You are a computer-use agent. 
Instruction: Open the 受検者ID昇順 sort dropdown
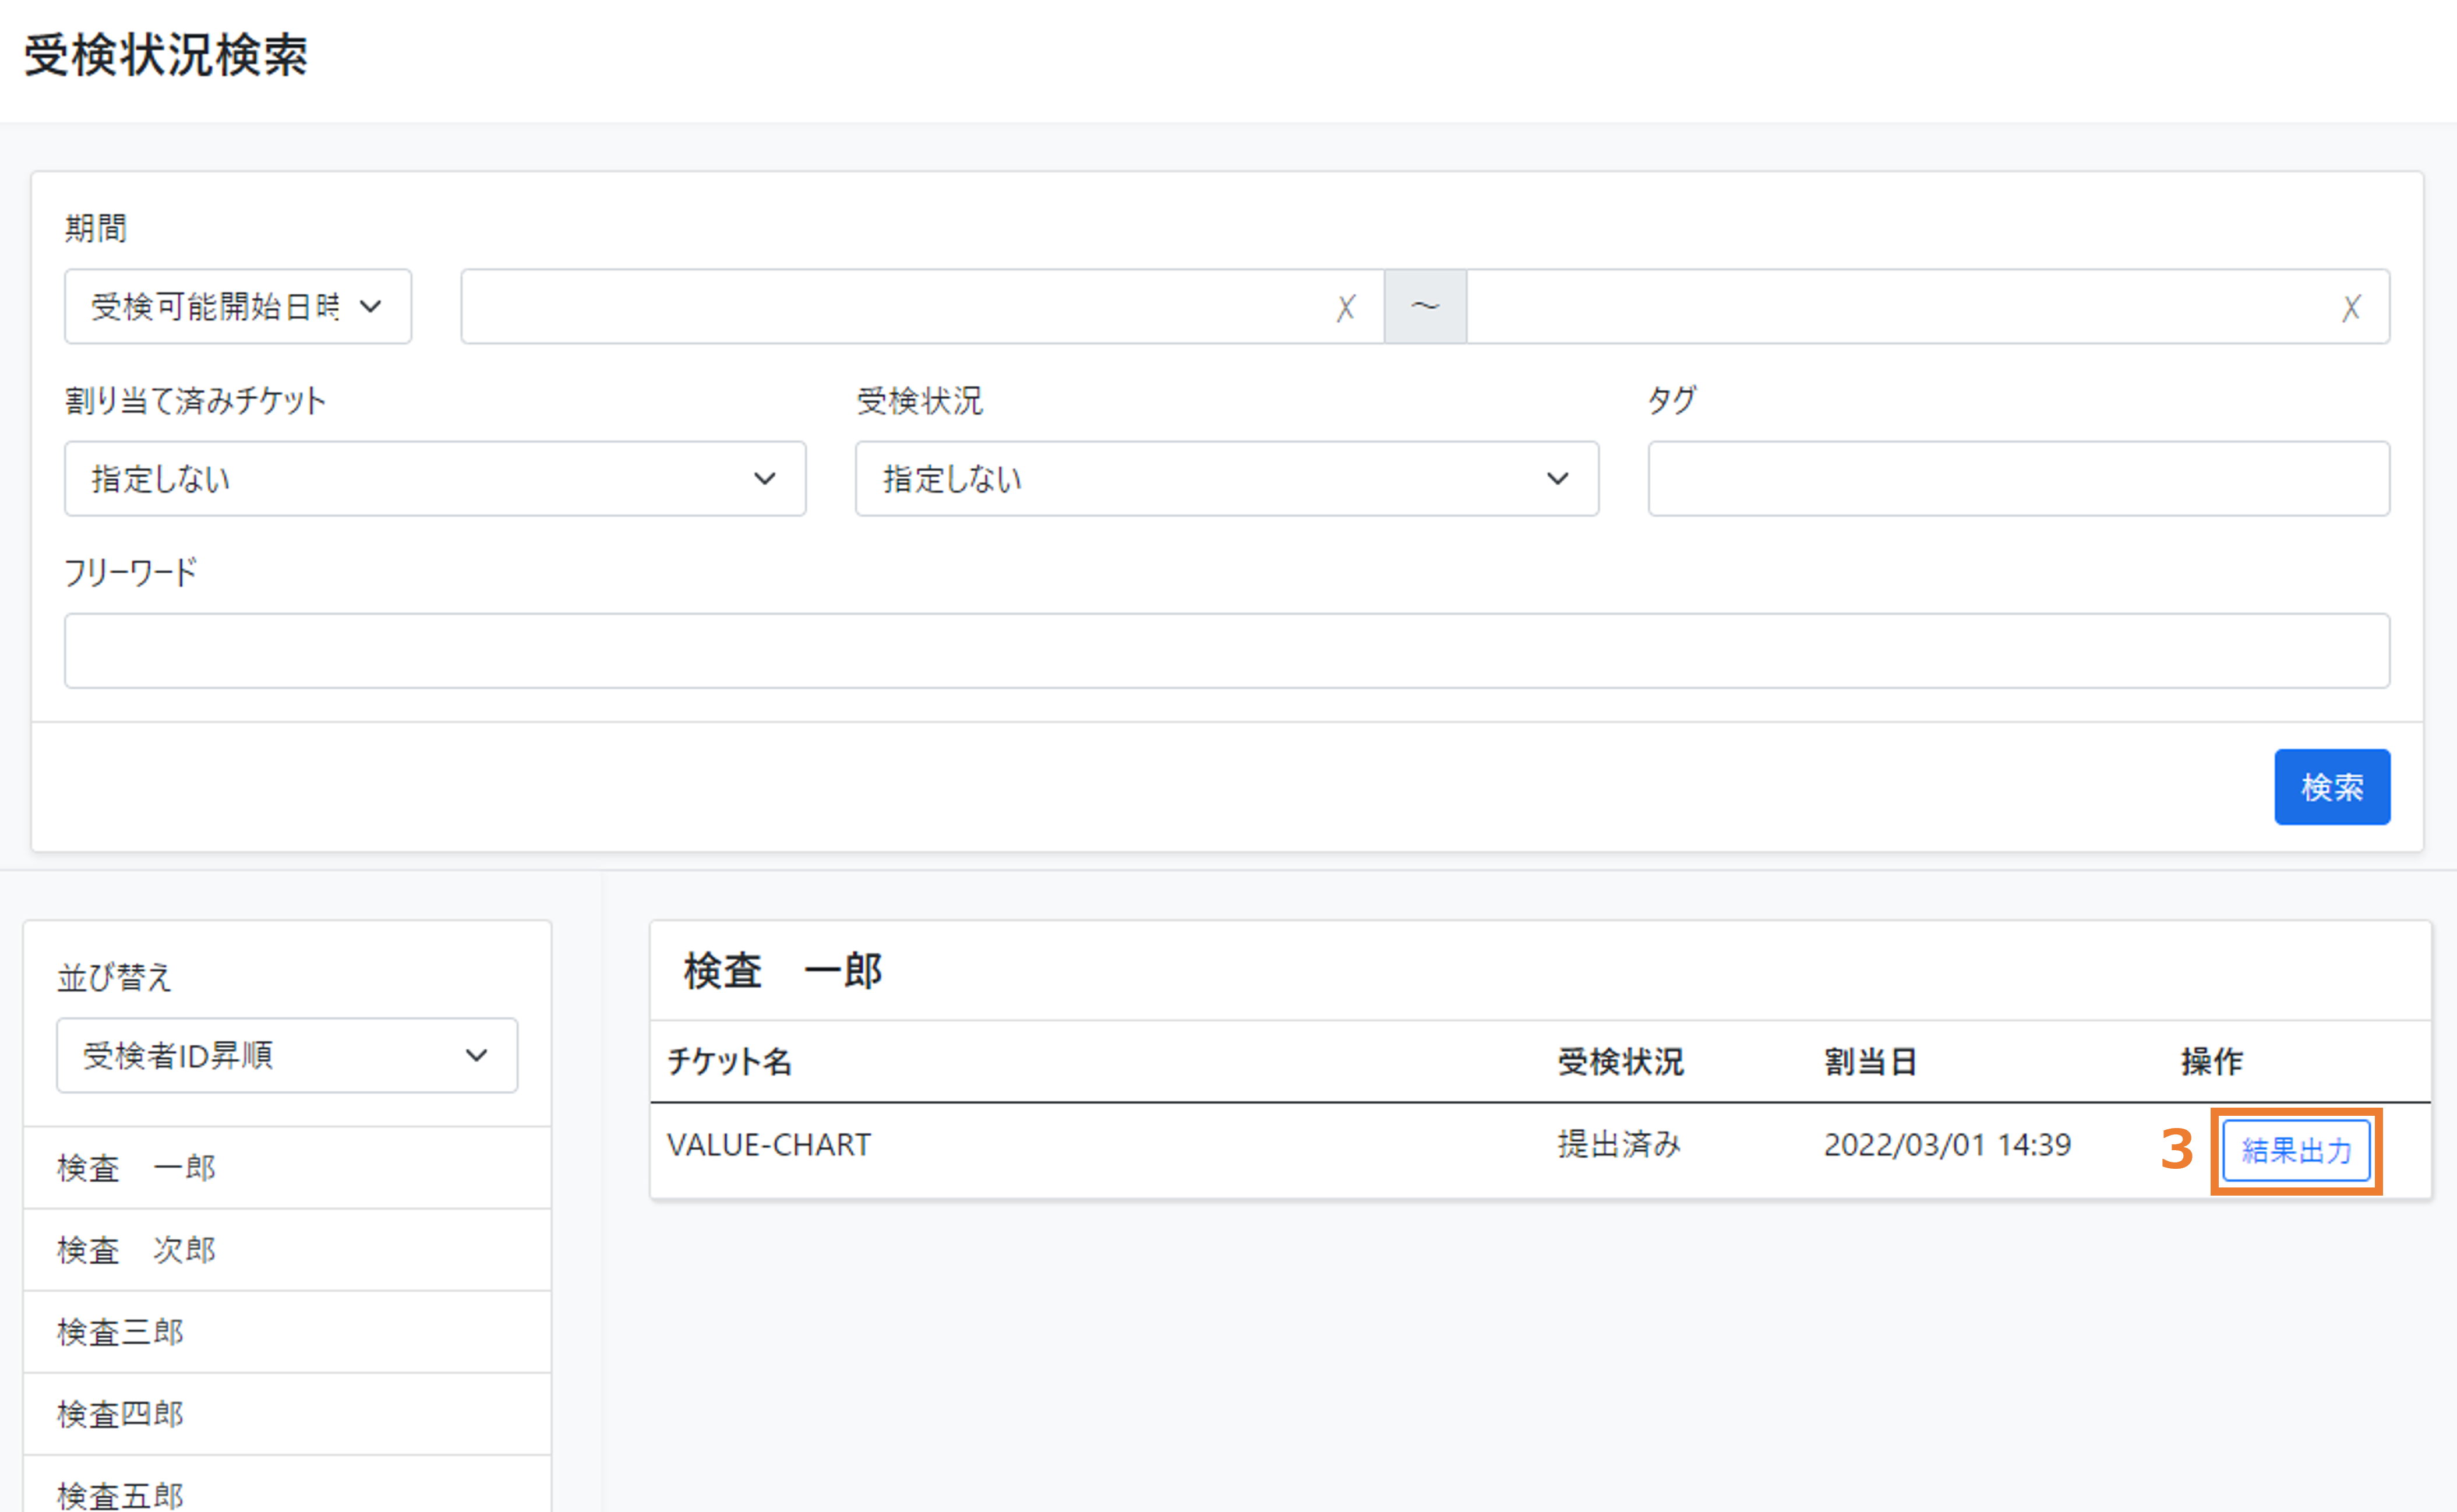(x=287, y=1055)
